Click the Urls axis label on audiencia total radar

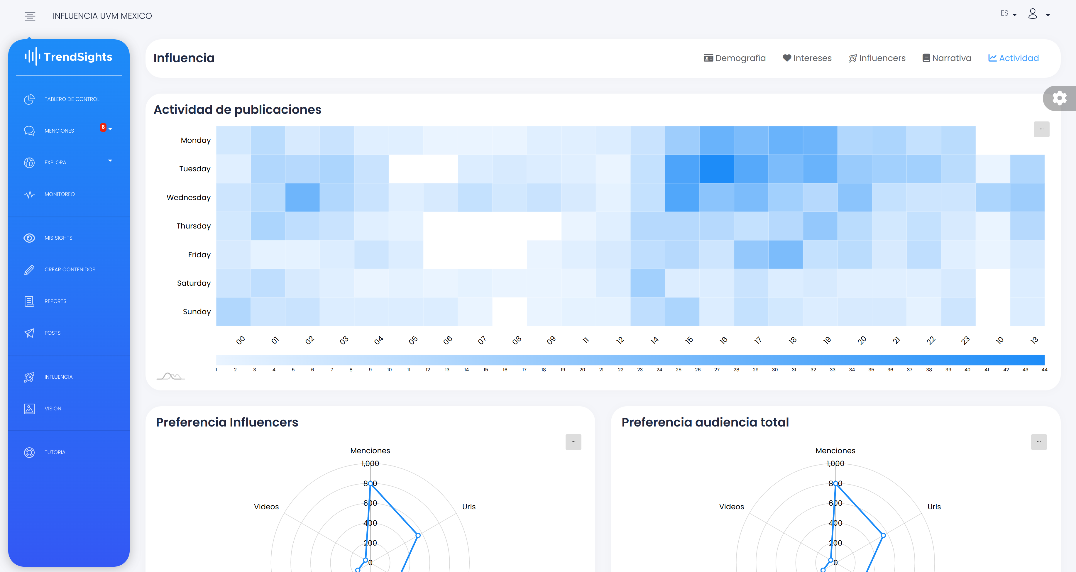[x=934, y=506]
